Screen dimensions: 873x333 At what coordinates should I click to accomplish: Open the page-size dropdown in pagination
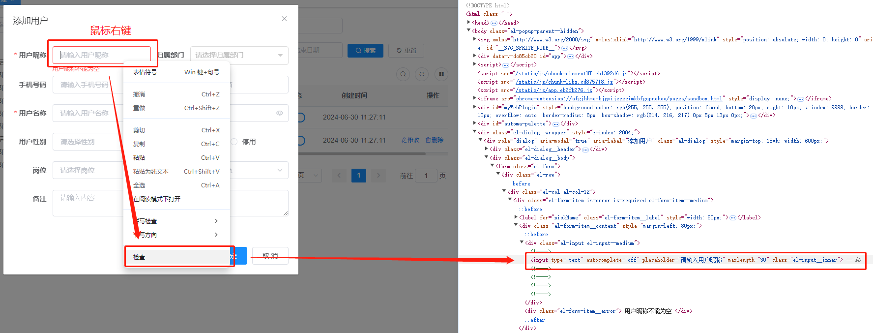[x=310, y=175]
